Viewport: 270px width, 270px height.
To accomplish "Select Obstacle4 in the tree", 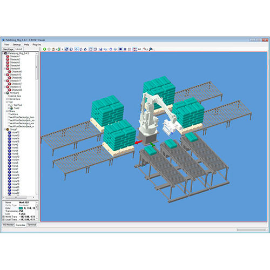I will (x=15, y=65).
